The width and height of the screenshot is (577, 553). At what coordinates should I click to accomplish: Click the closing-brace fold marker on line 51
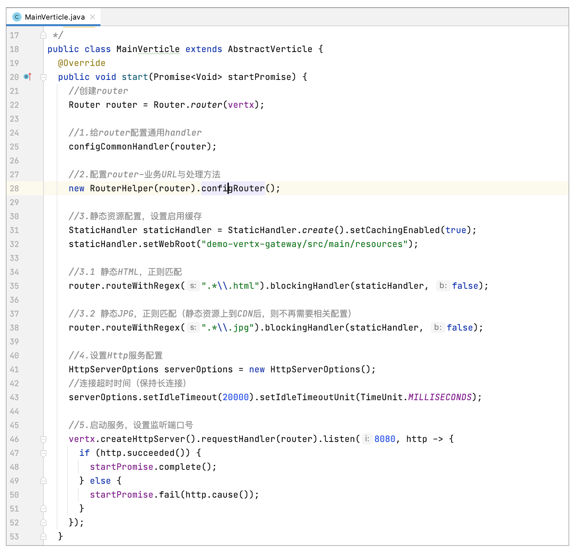click(x=43, y=509)
